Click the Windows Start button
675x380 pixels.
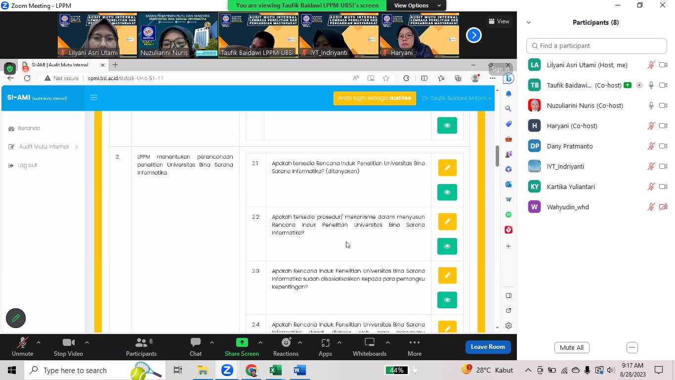(12, 370)
